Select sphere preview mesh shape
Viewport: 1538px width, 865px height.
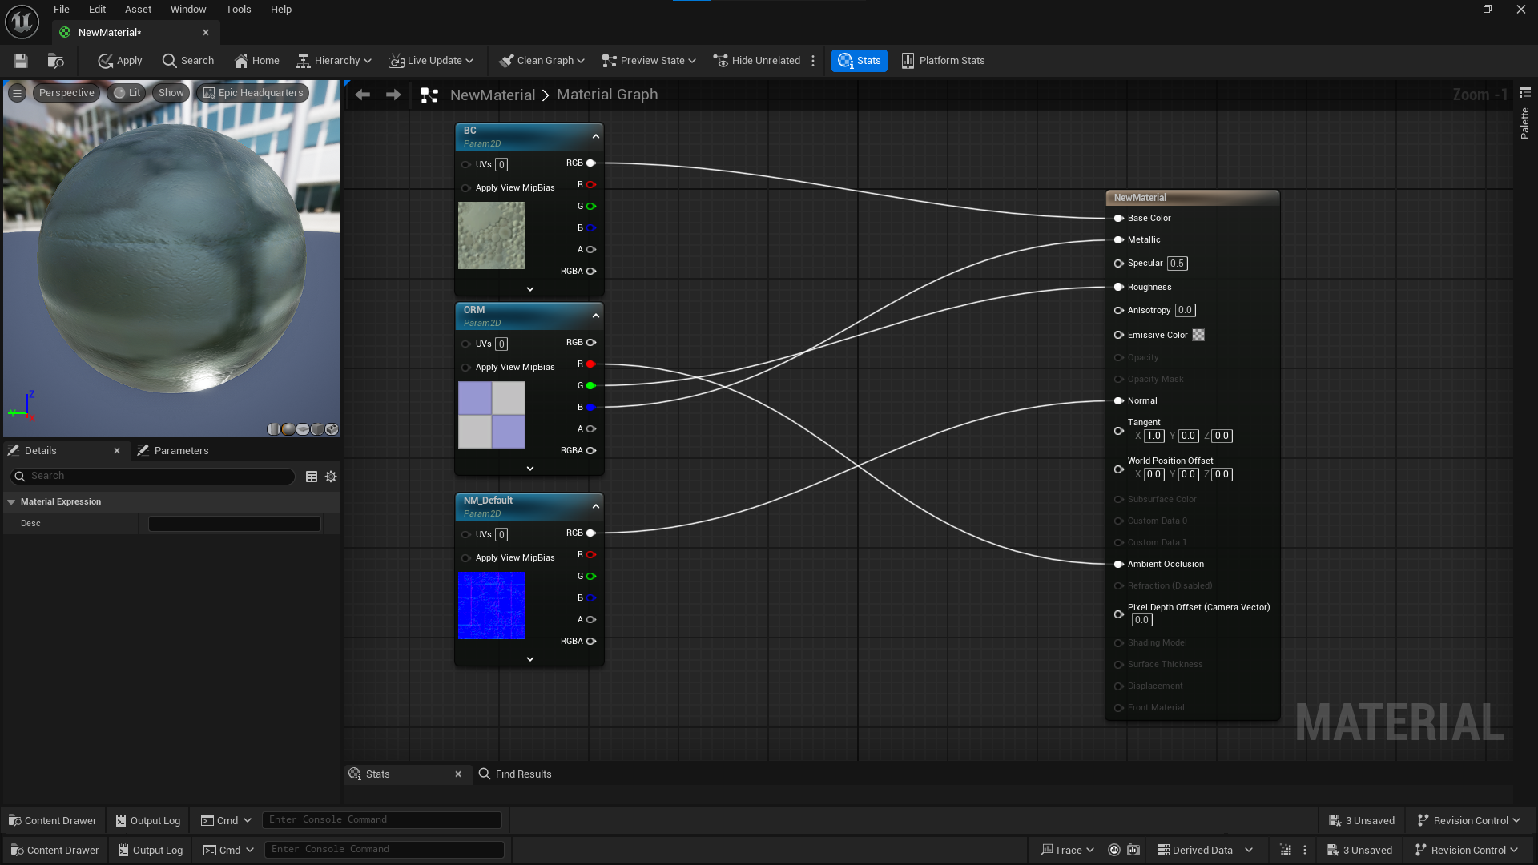coord(288,429)
